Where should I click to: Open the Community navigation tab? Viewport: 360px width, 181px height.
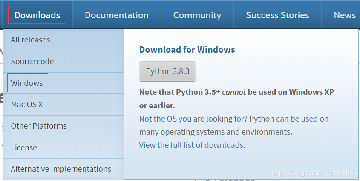[x=197, y=15]
